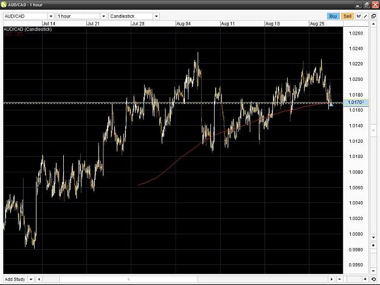Click the blue current price marker triangle

(331, 105)
